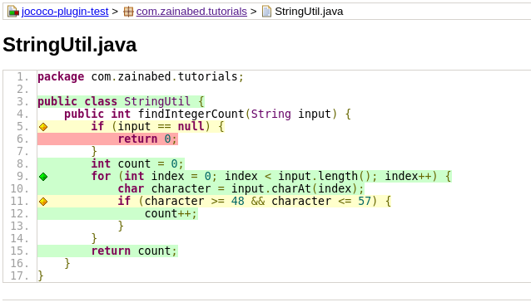Image resolution: width=531 pixels, height=307 pixels.
Task: Click line number 15 in the gutter
Action: (20, 251)
